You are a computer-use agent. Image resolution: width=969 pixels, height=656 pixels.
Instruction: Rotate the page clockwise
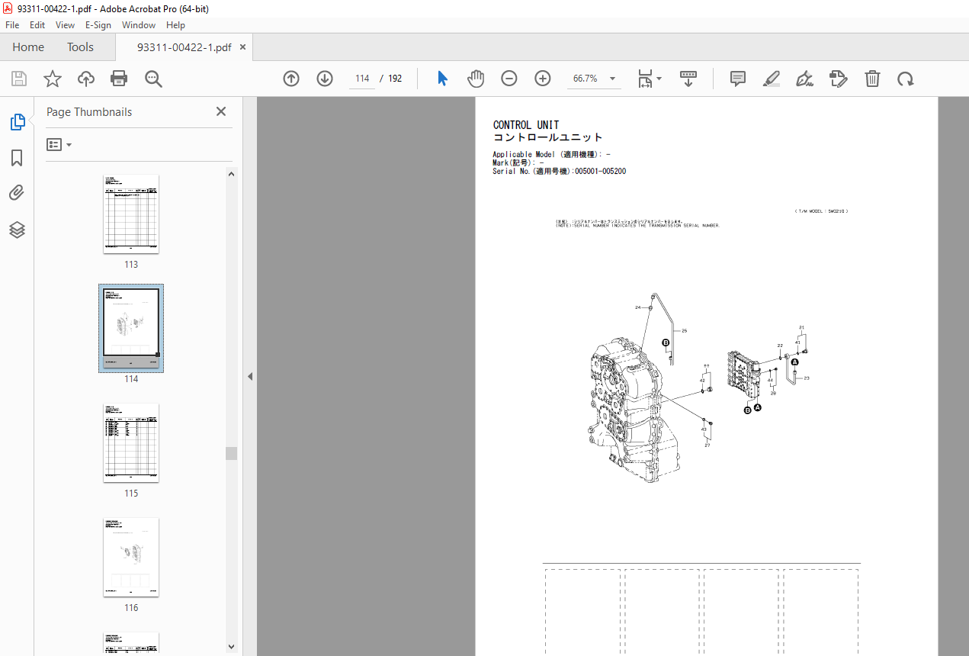(x=906, y=79)
